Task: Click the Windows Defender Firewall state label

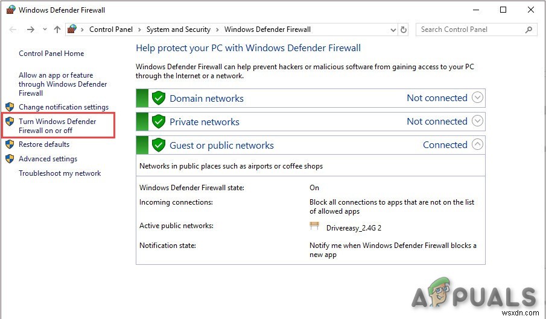Action: tap(192, 188)
